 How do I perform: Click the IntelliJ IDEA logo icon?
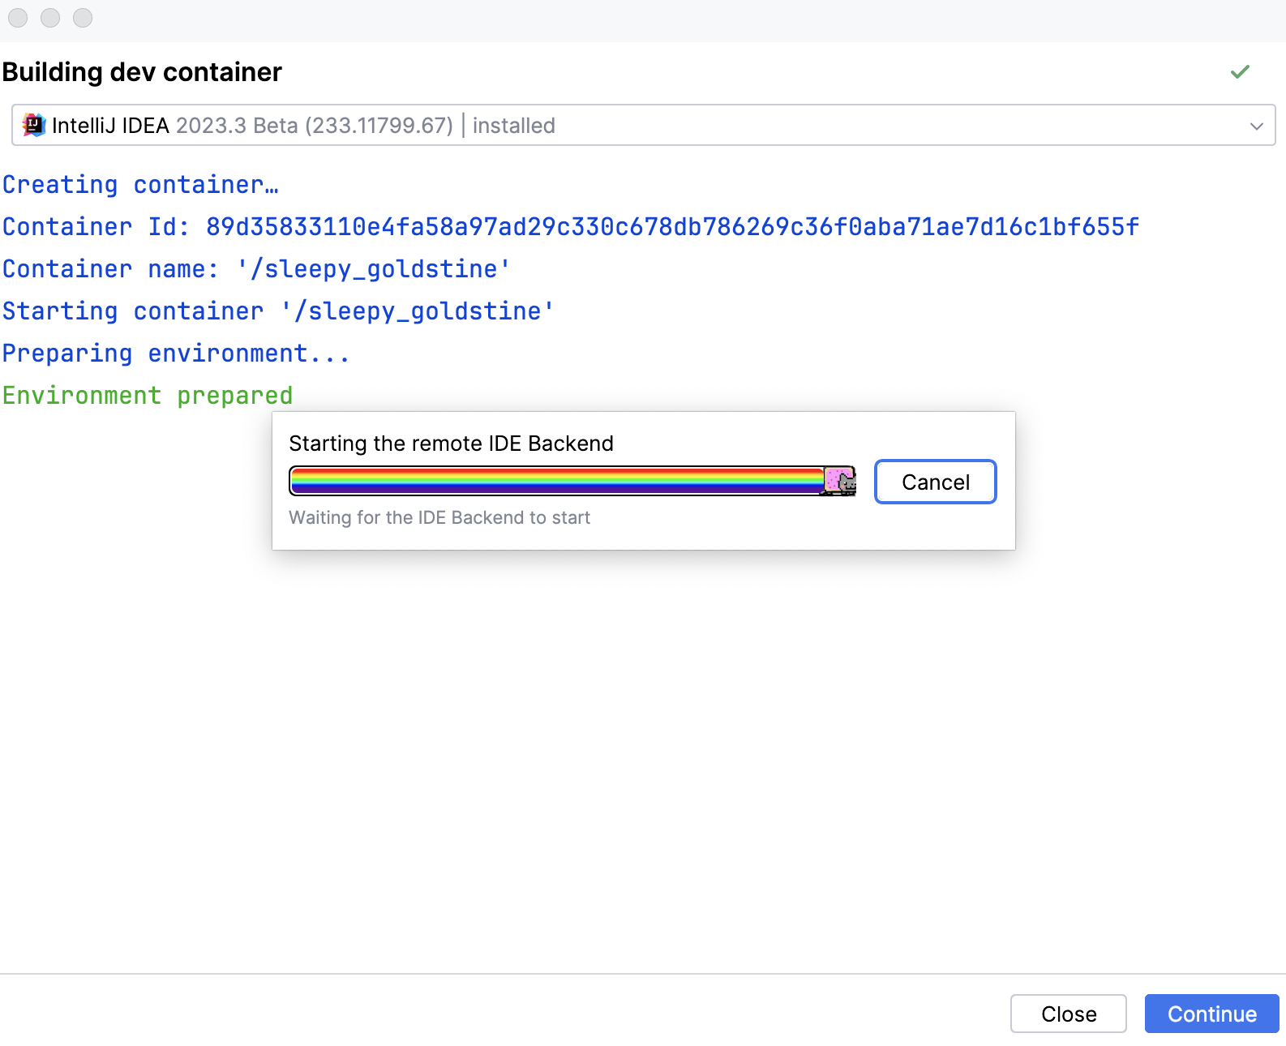tap(34, 125)
